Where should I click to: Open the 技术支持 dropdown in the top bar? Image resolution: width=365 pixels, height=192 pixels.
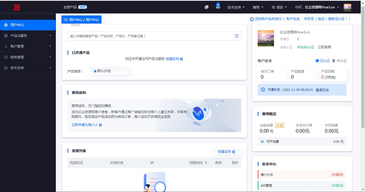coord(236,7)
